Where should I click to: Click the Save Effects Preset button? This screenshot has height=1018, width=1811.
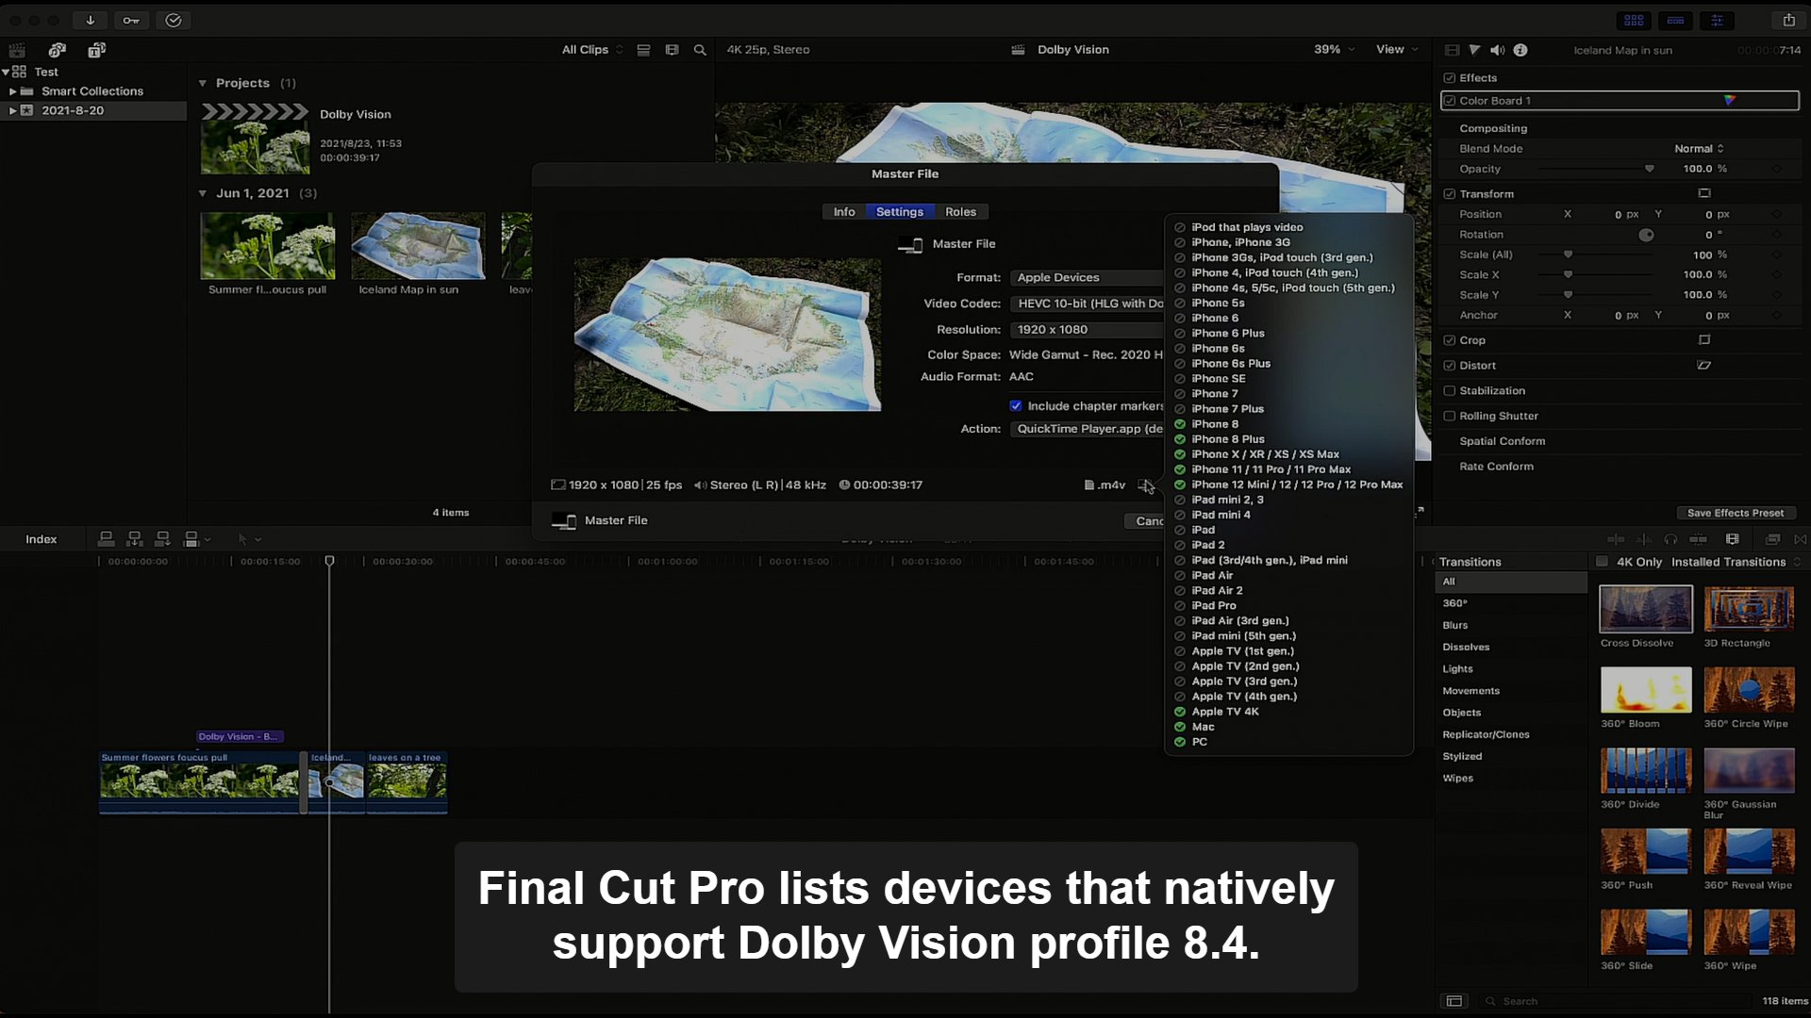pyautogui.click(x=1735, y=513)
